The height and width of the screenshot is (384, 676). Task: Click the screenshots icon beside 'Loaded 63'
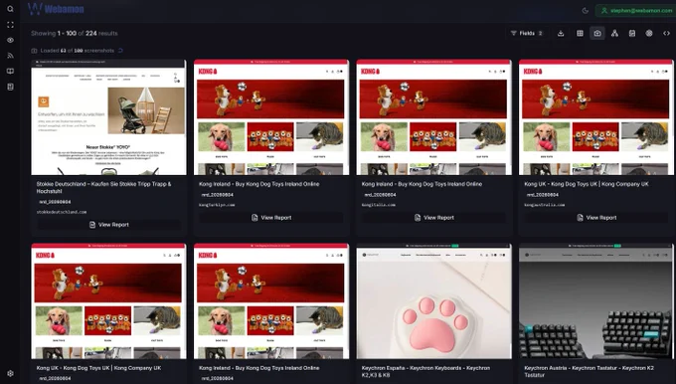coord(34,51)
